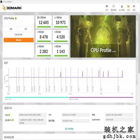Viewport: 140px width, 140px height.
Task: Click the CPU Profile title in left card
Action: pyautogui.click(x=9, y=18)
